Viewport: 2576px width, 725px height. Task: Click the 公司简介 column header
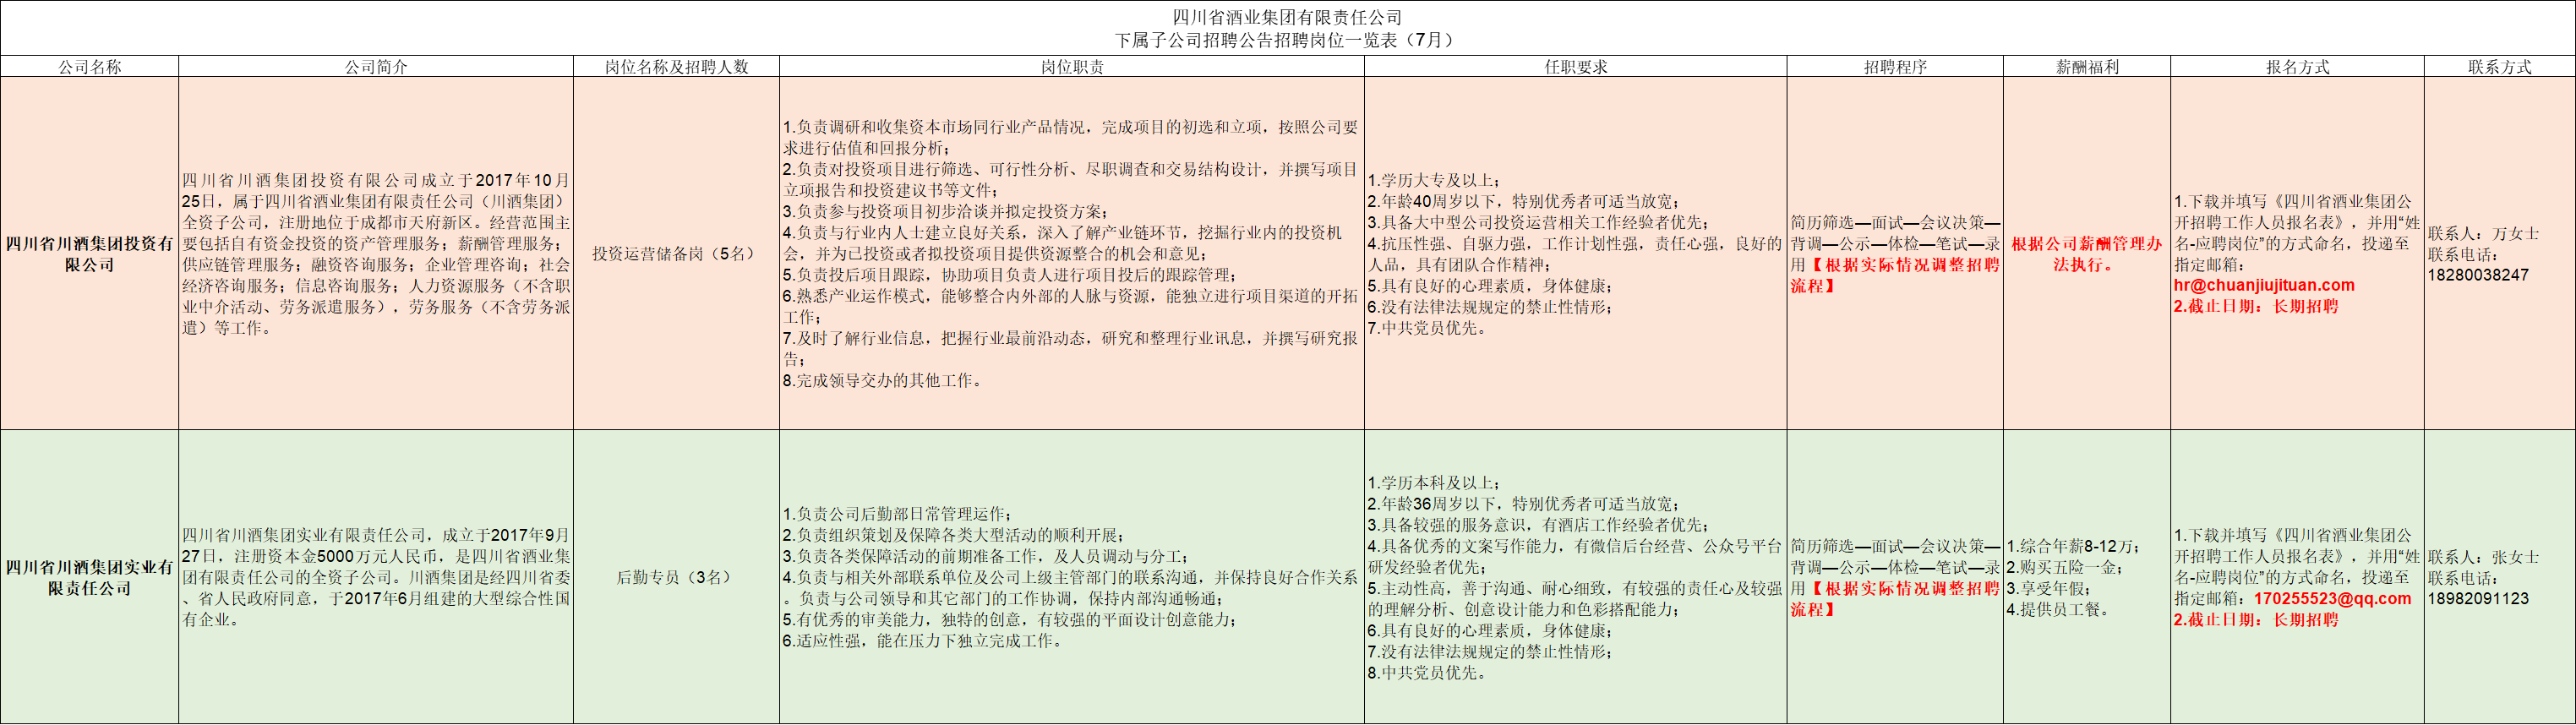tap(376, 66)
